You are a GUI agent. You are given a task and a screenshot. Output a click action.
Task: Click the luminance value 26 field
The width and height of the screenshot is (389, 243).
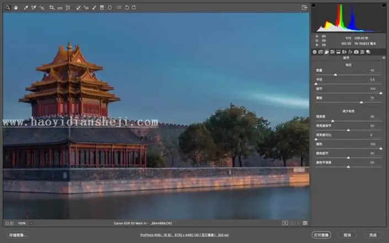point(372,116)
